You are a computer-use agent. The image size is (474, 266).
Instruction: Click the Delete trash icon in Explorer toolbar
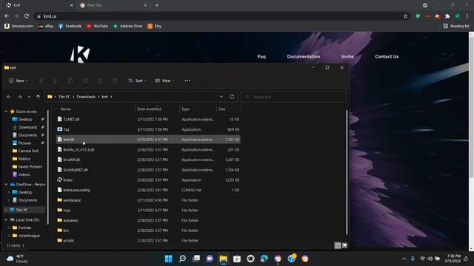point(115,81)
